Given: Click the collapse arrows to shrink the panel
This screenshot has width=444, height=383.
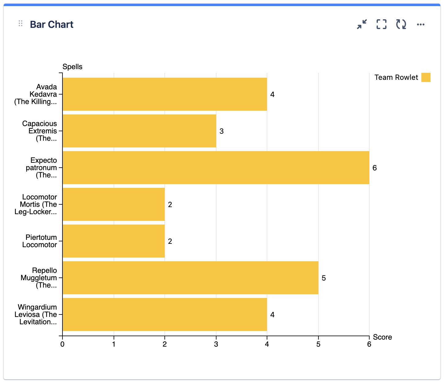Looking at the screenshot, I should coord(362,24).
